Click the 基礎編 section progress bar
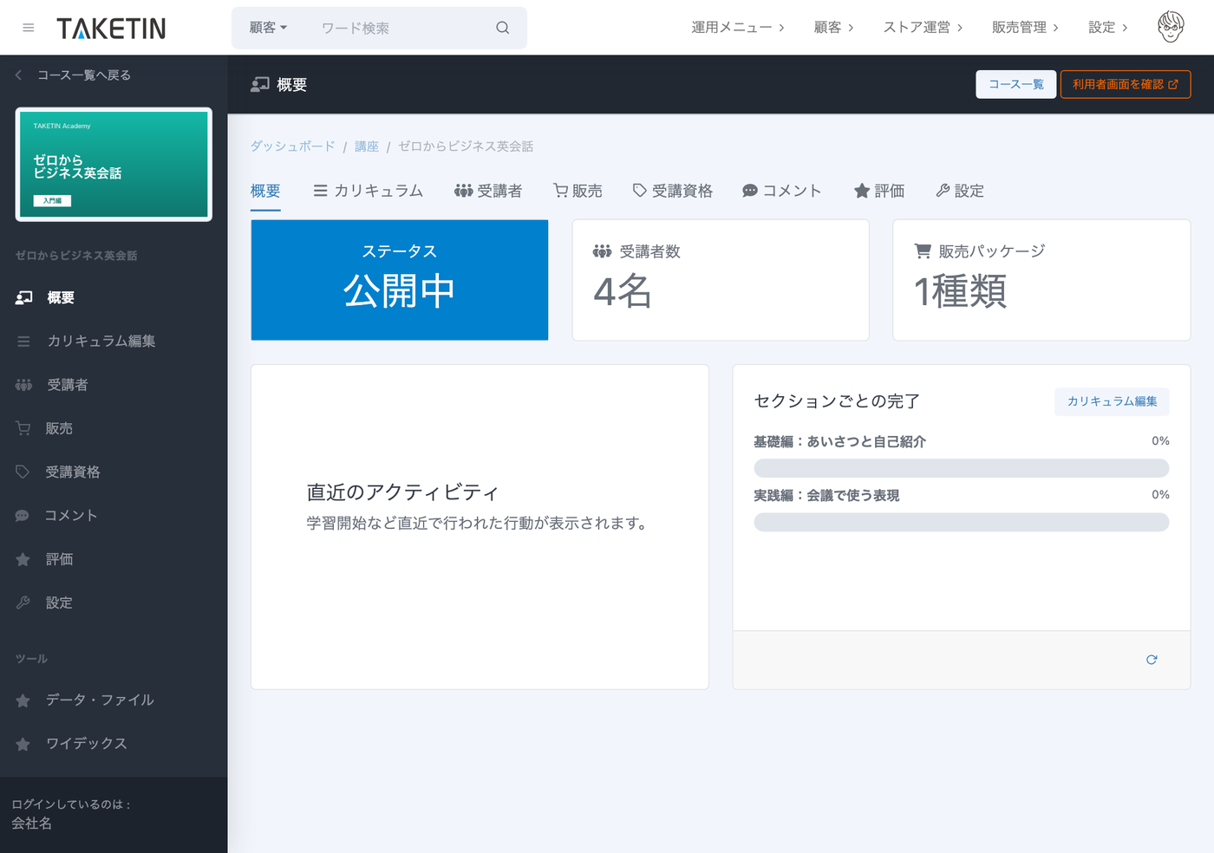Screen dimensions: 1214x853 962,468
